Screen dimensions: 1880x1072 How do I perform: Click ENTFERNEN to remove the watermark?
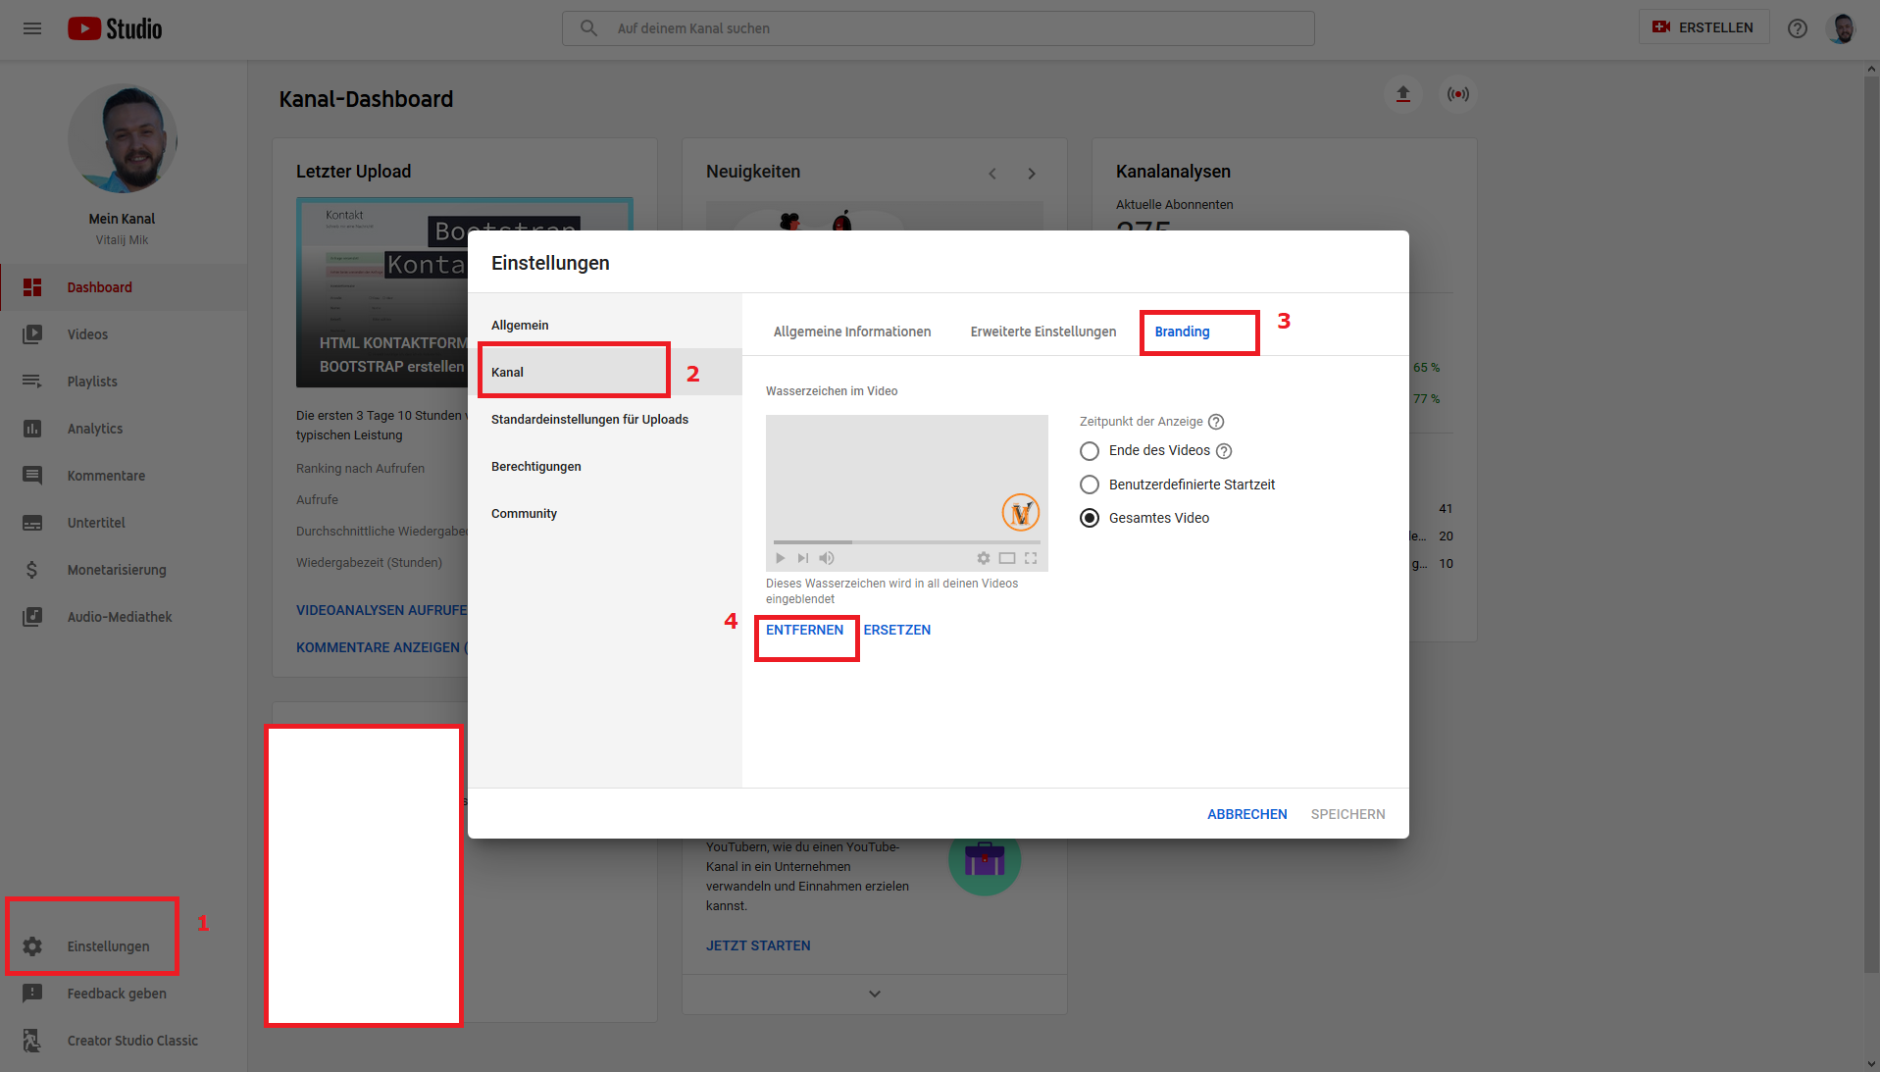[804, 630]
